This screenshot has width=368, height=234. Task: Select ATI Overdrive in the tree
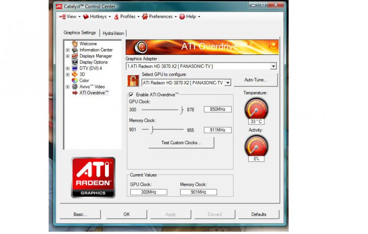pos(94,93)
